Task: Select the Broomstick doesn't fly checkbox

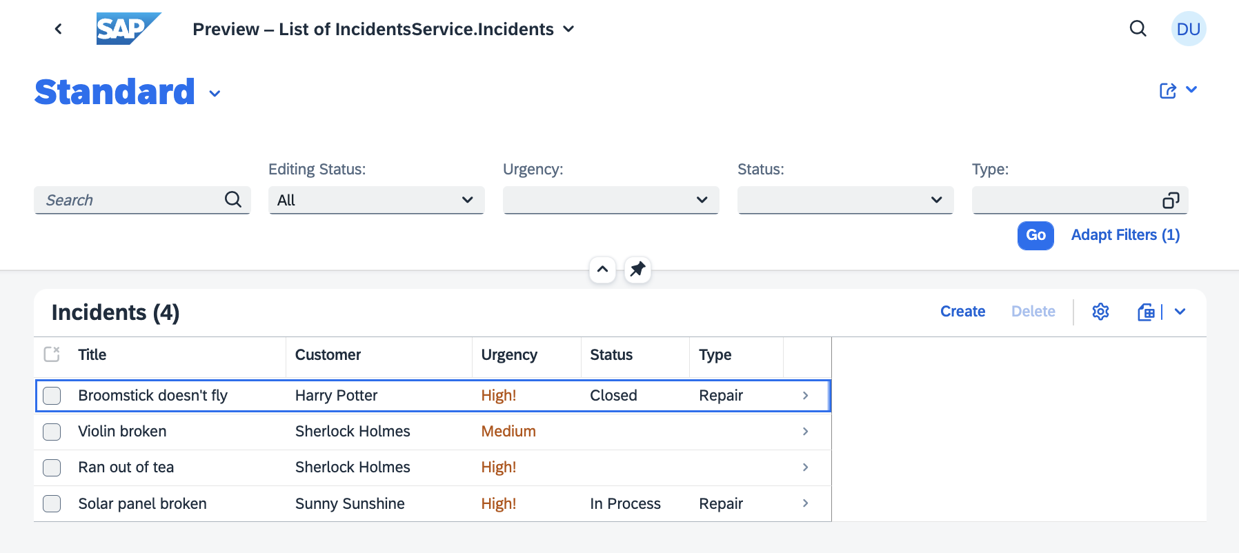Action: 52,396
